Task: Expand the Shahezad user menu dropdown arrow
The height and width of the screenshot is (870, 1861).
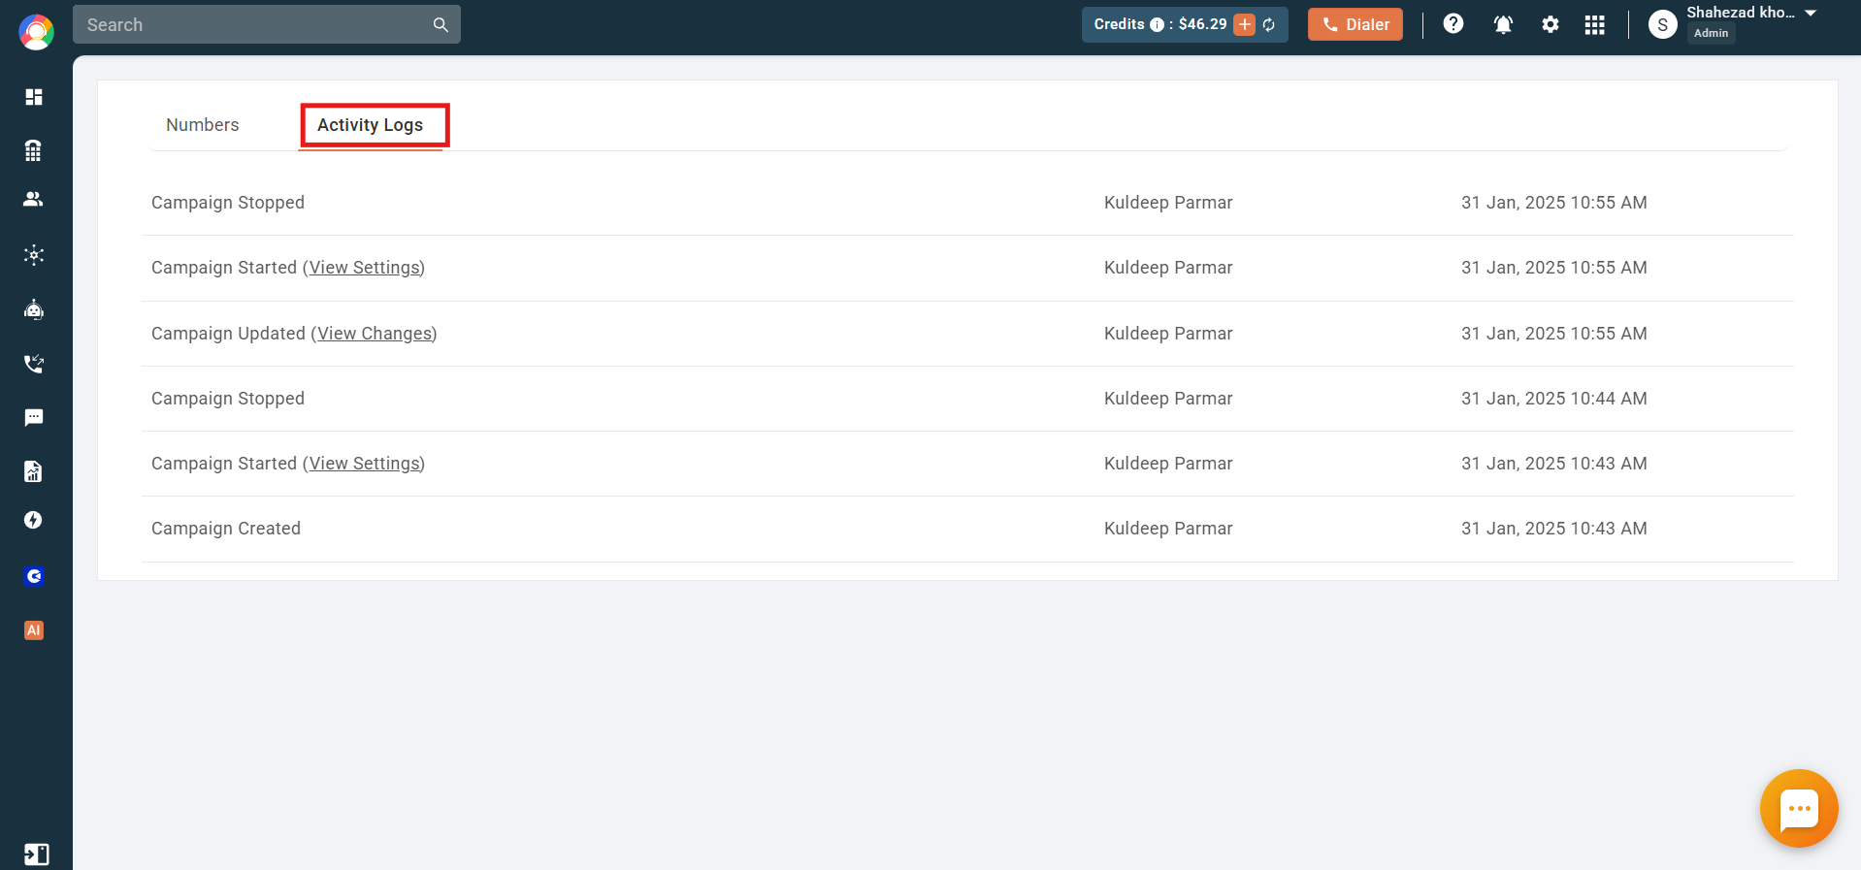Action: tap(1811, 13)
